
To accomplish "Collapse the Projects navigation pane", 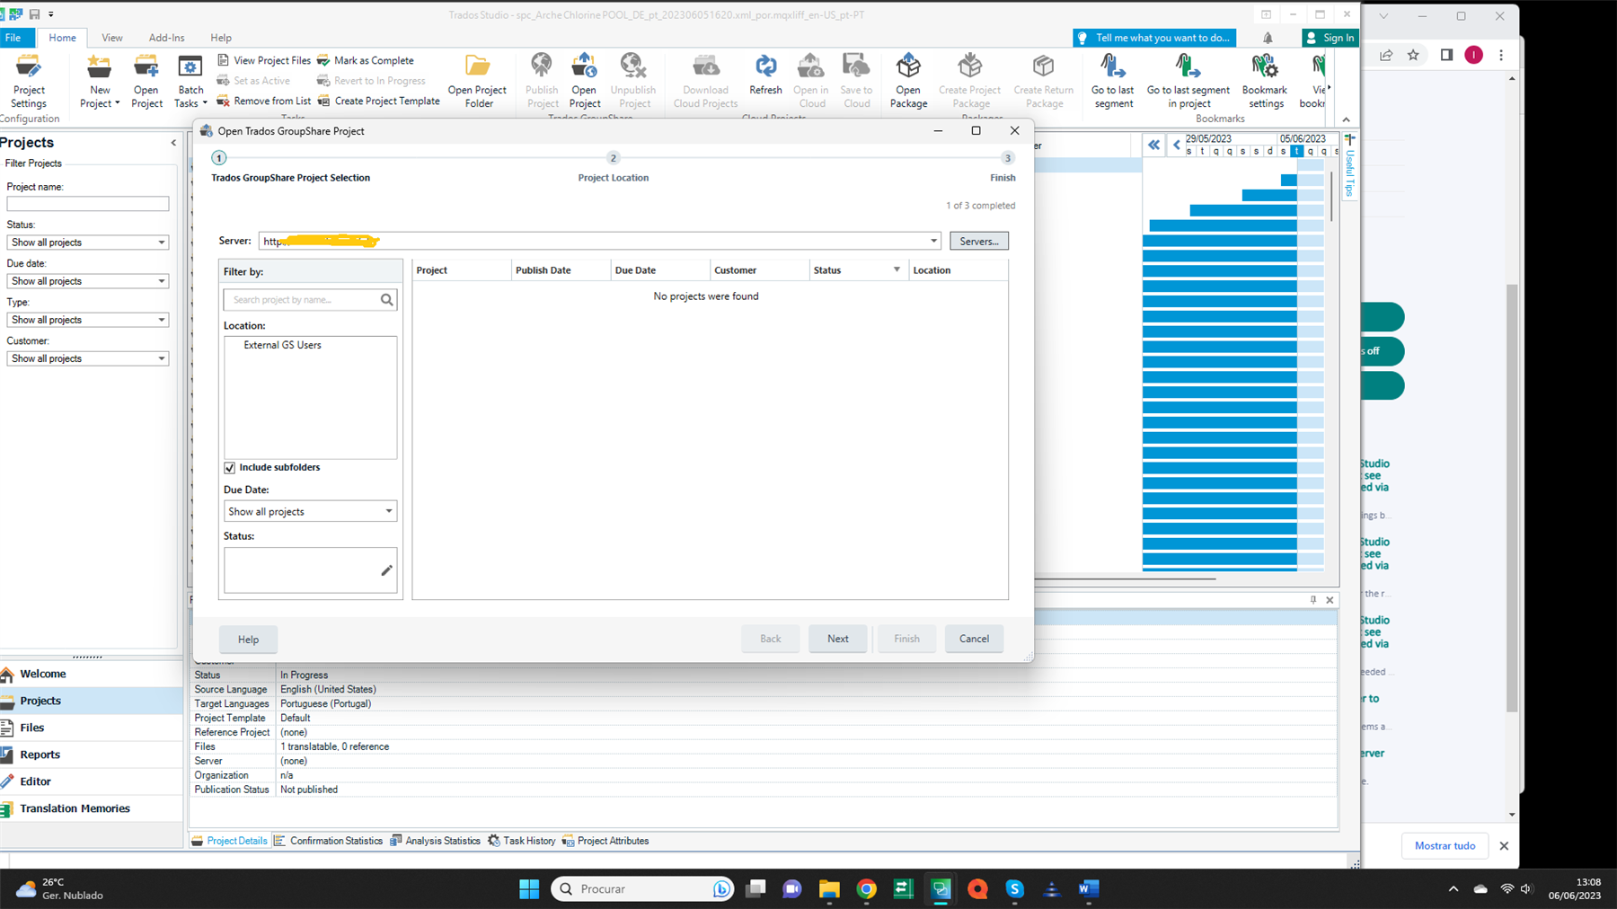I will pos(173,143).
